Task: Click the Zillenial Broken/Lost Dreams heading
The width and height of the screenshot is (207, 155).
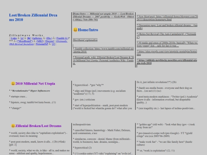Action: click(38, 126)
